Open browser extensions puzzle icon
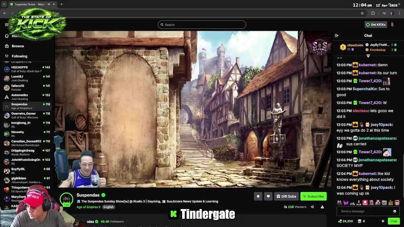 373,13
